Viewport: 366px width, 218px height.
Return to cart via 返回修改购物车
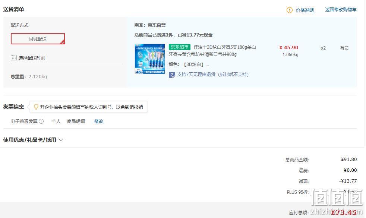(341, 10)
